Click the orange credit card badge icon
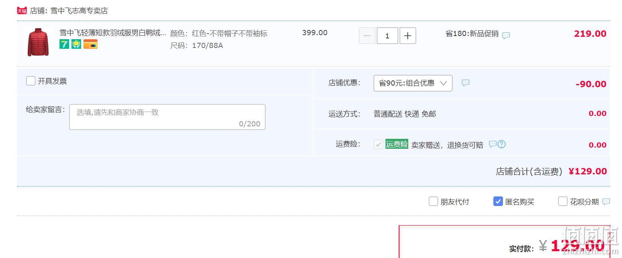The image size is (622, 258). coord(90,44)
